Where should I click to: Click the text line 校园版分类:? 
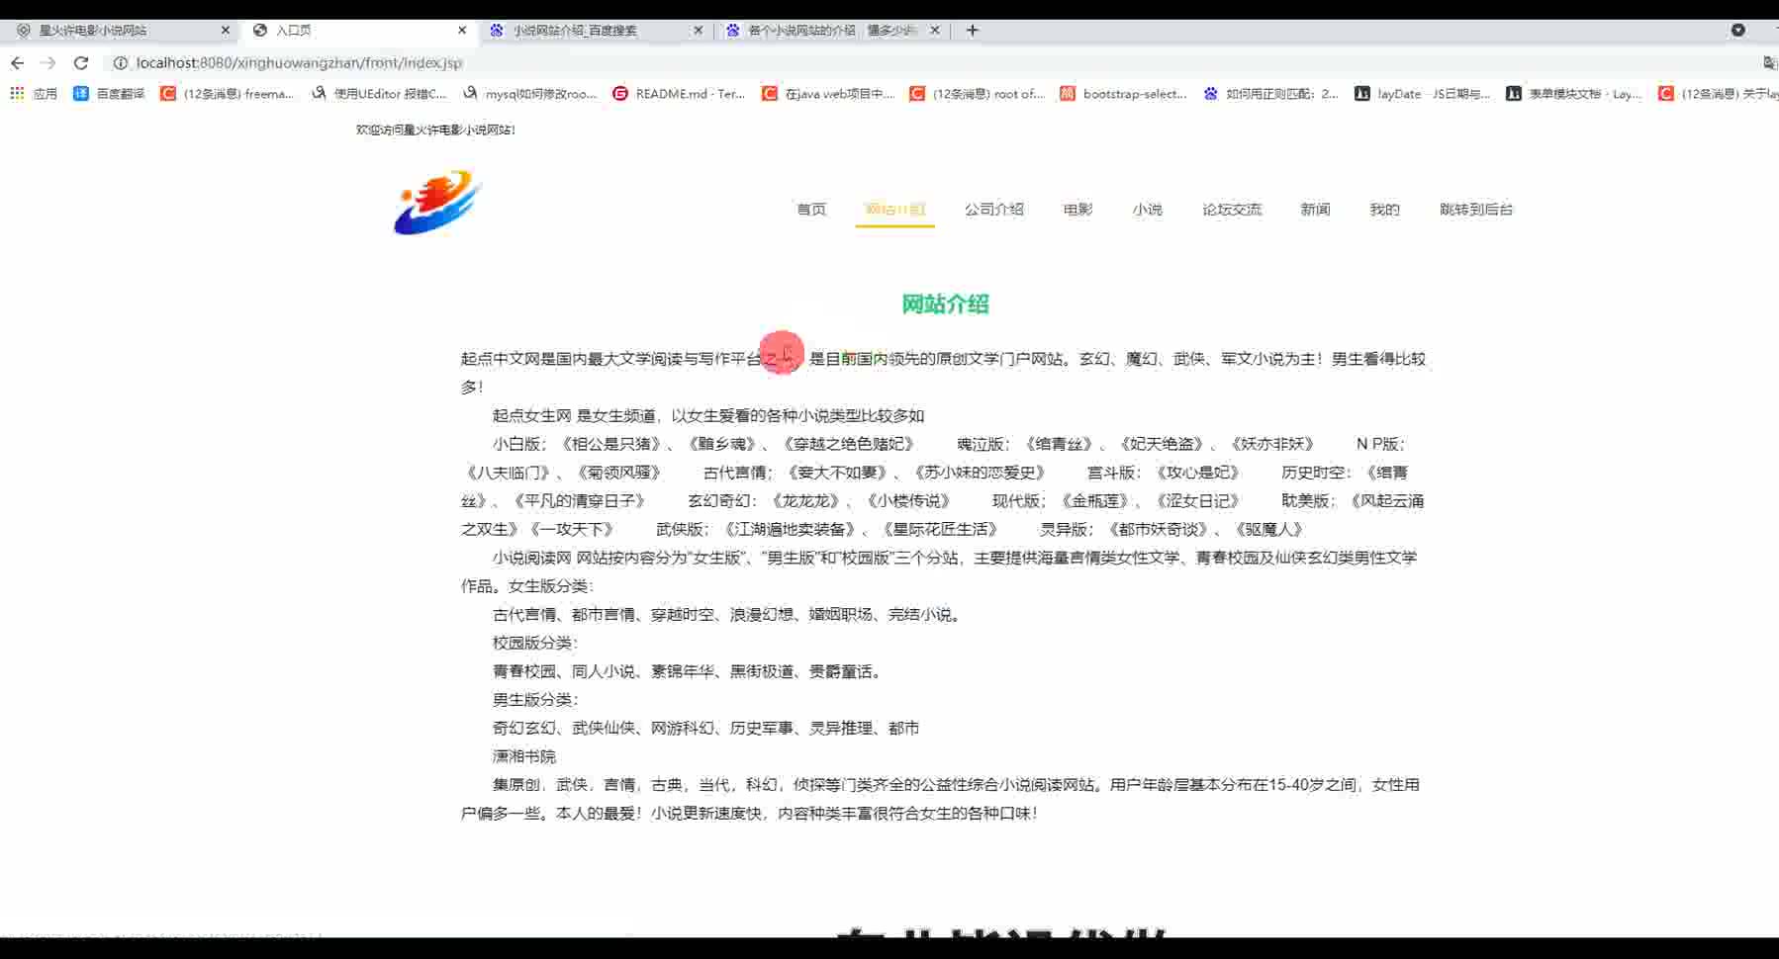[535, 643]
